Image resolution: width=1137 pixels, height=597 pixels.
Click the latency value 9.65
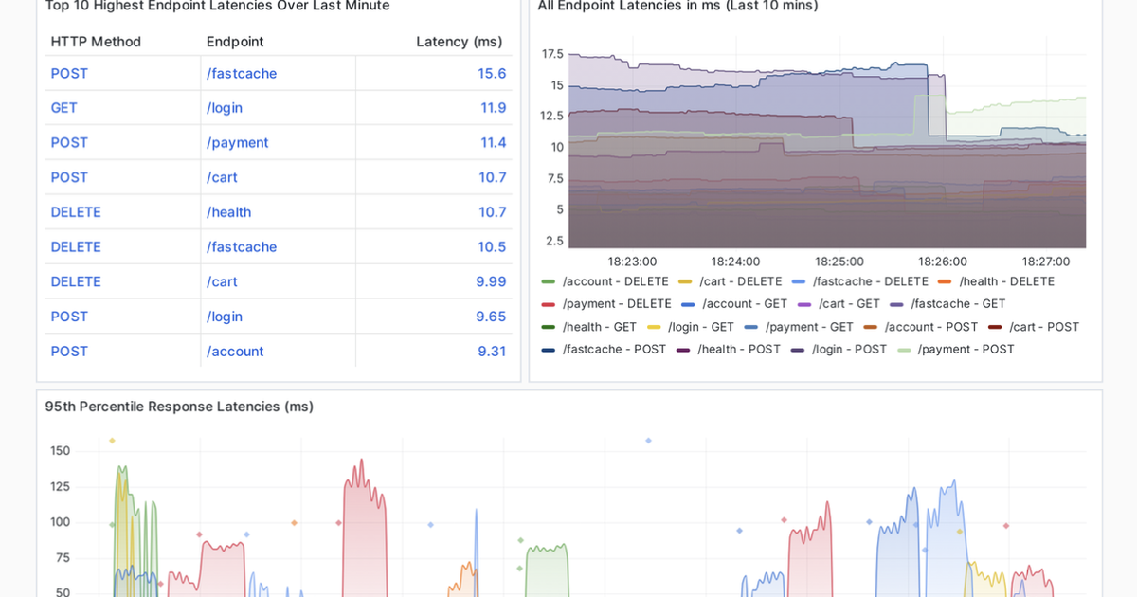tap(491, 317)
